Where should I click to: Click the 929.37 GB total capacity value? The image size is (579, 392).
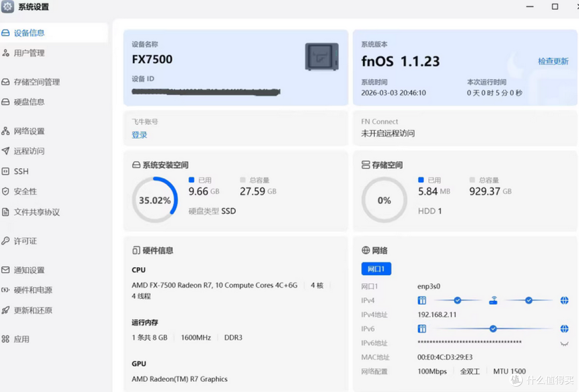coord(491,191)
